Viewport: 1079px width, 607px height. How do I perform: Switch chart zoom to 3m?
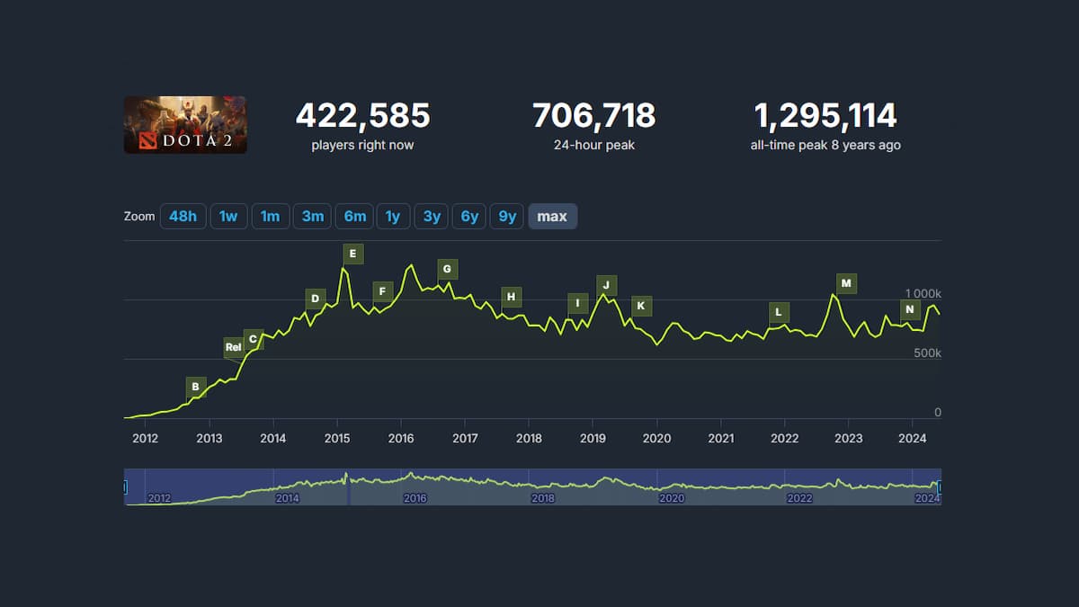click(312, 217)
